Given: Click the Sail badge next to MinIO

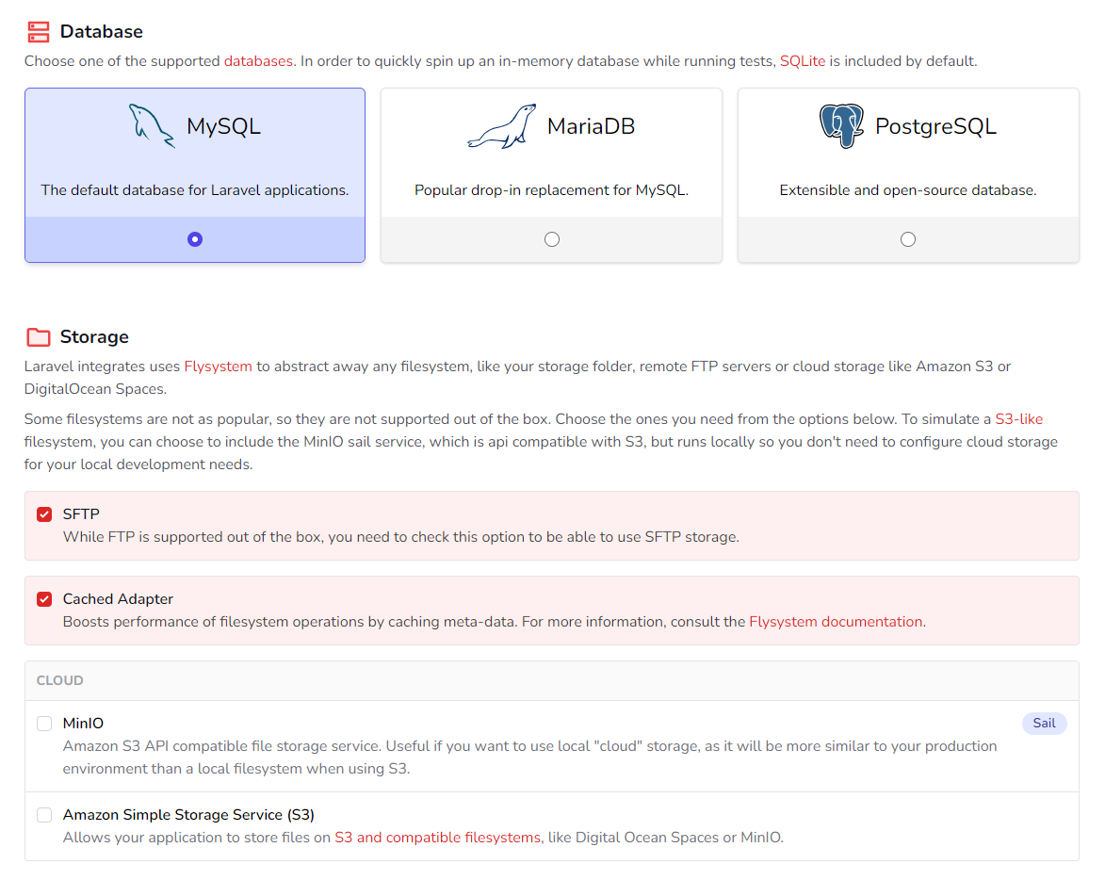Looking at the screenshot, I should pyautogui.click(x=1044, y=723).
